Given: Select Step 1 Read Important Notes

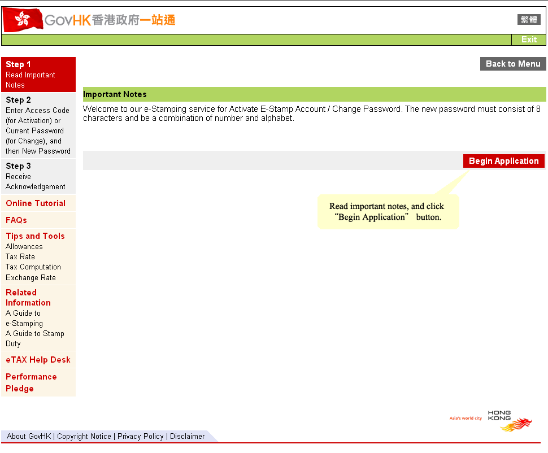Looking at the screenshot, I should coord(34,74).
